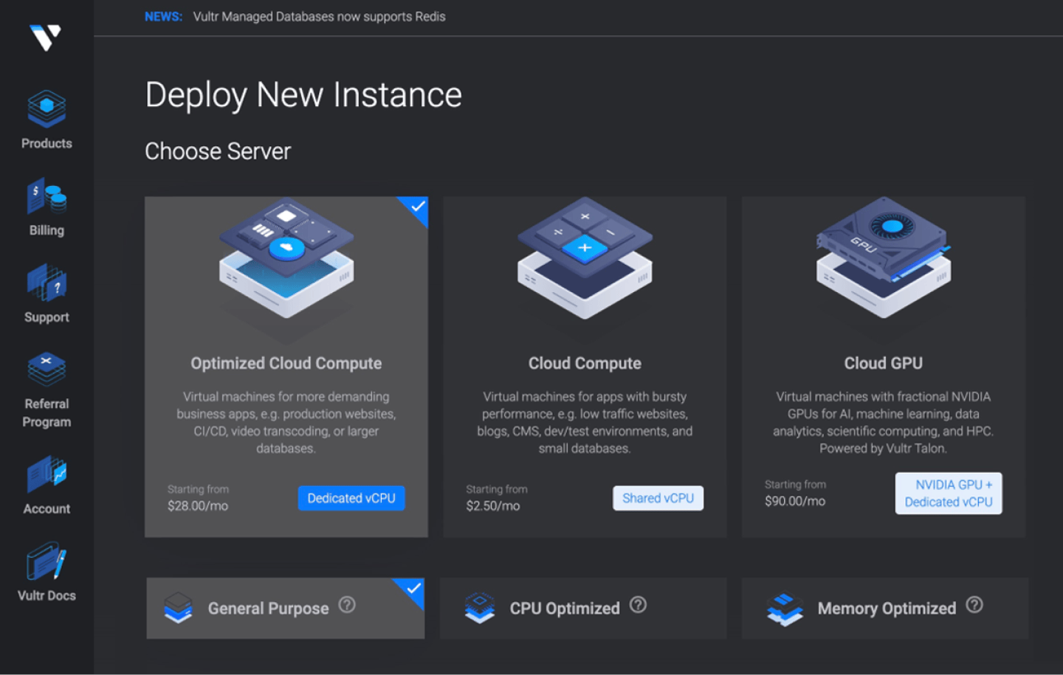Click the Optimized Cloud Compute server illustration
1063x675 pixels.
286,257
